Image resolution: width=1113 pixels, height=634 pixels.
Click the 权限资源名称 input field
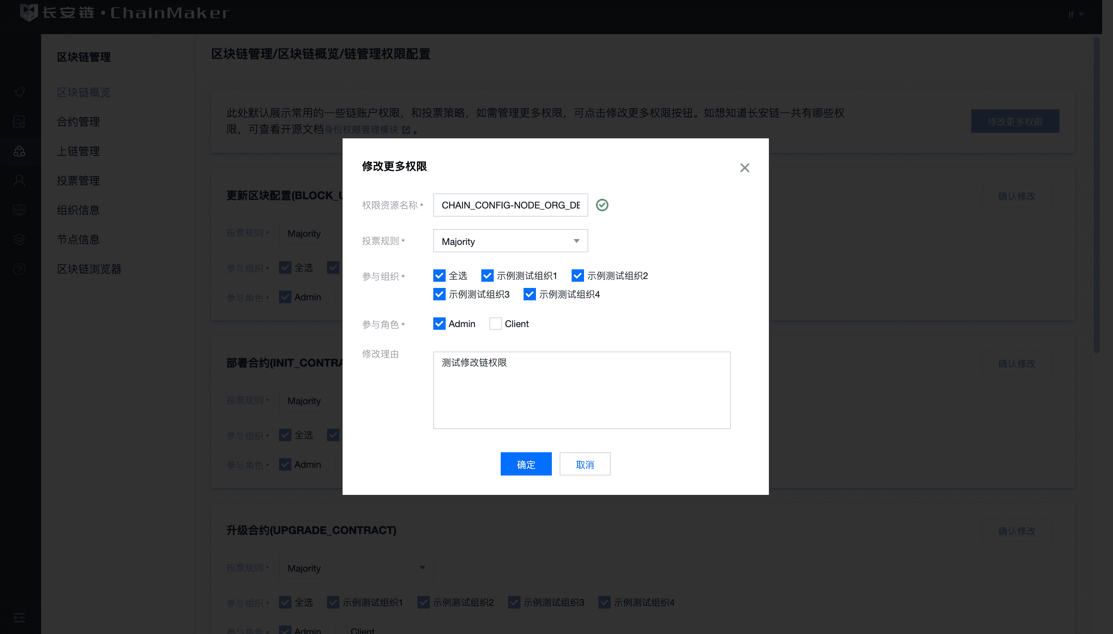(510, 205)
